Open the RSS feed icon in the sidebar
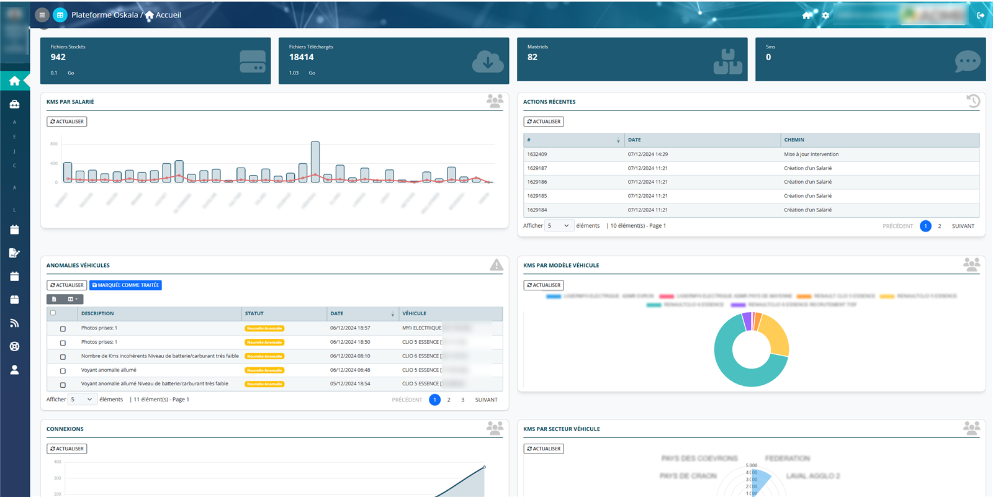Image resolution: width=993 pixels, height=497 pixels. point(14,323)
